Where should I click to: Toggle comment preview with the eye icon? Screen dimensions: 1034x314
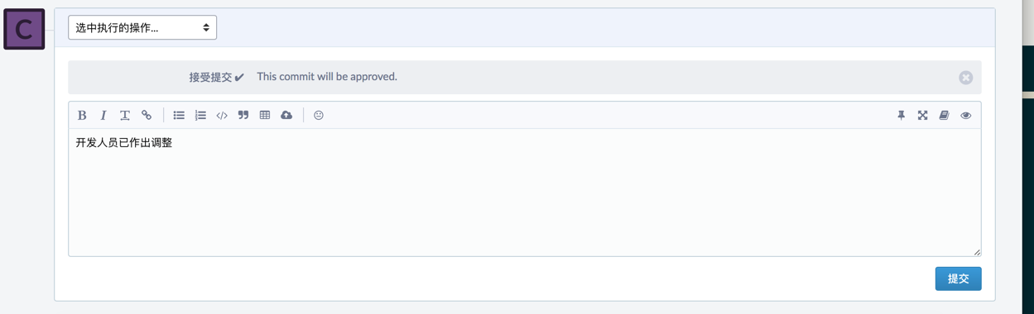[x=966, y=116]
